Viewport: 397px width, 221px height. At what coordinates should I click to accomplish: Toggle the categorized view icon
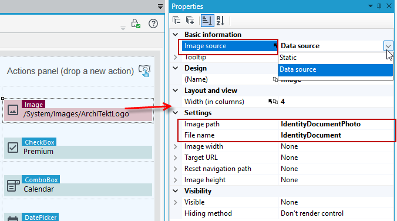tap(207, 21)
